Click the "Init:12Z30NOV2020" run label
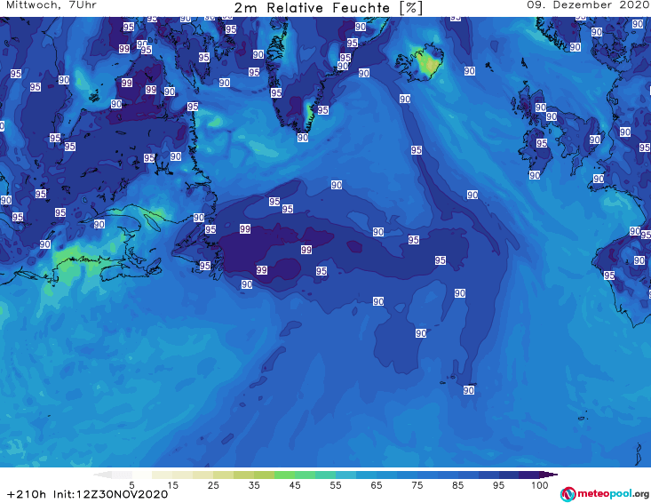The image size is (651, 503). point(110,494)
